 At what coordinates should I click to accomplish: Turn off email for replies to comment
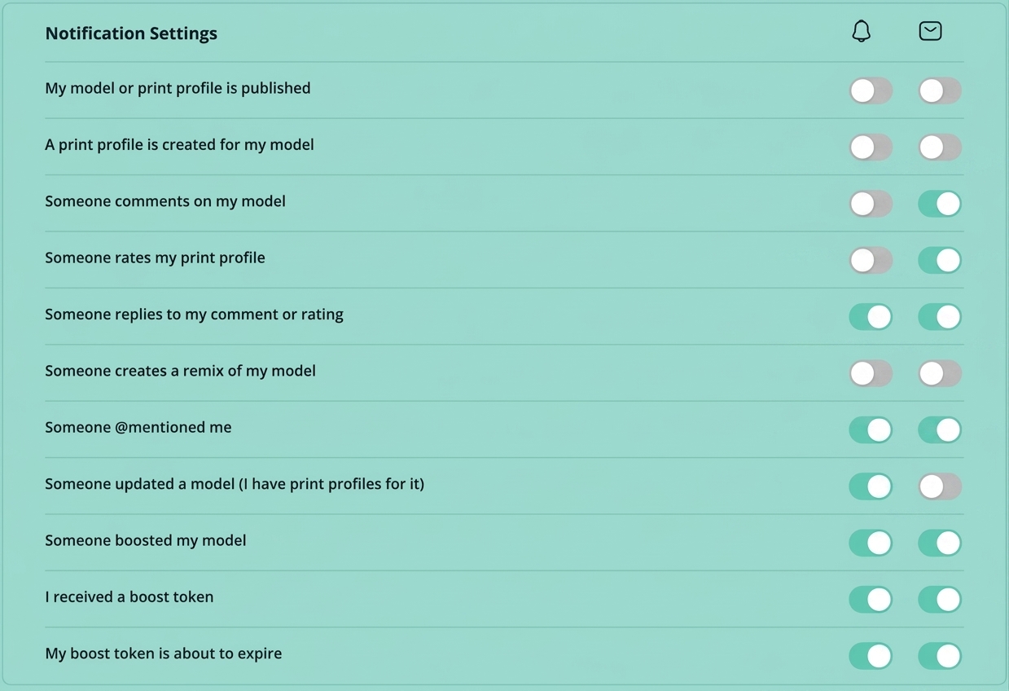tap(940, 316)
